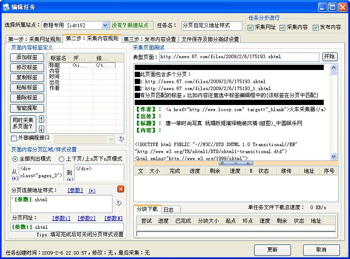
Task: Switch to 第二步:采集内容规则 tab
Action: pyautogui.click(x=92, y=38)
